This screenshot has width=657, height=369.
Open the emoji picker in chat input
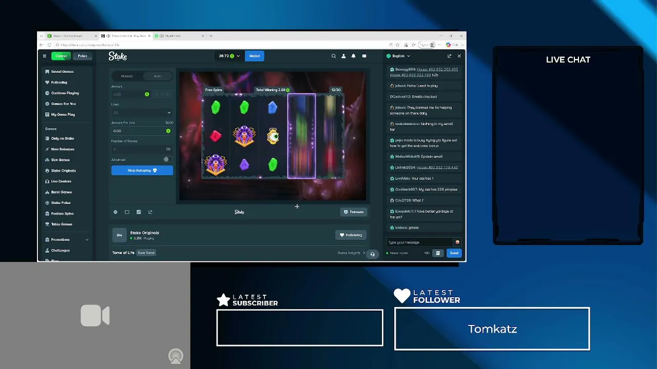(x=457, y=242)
